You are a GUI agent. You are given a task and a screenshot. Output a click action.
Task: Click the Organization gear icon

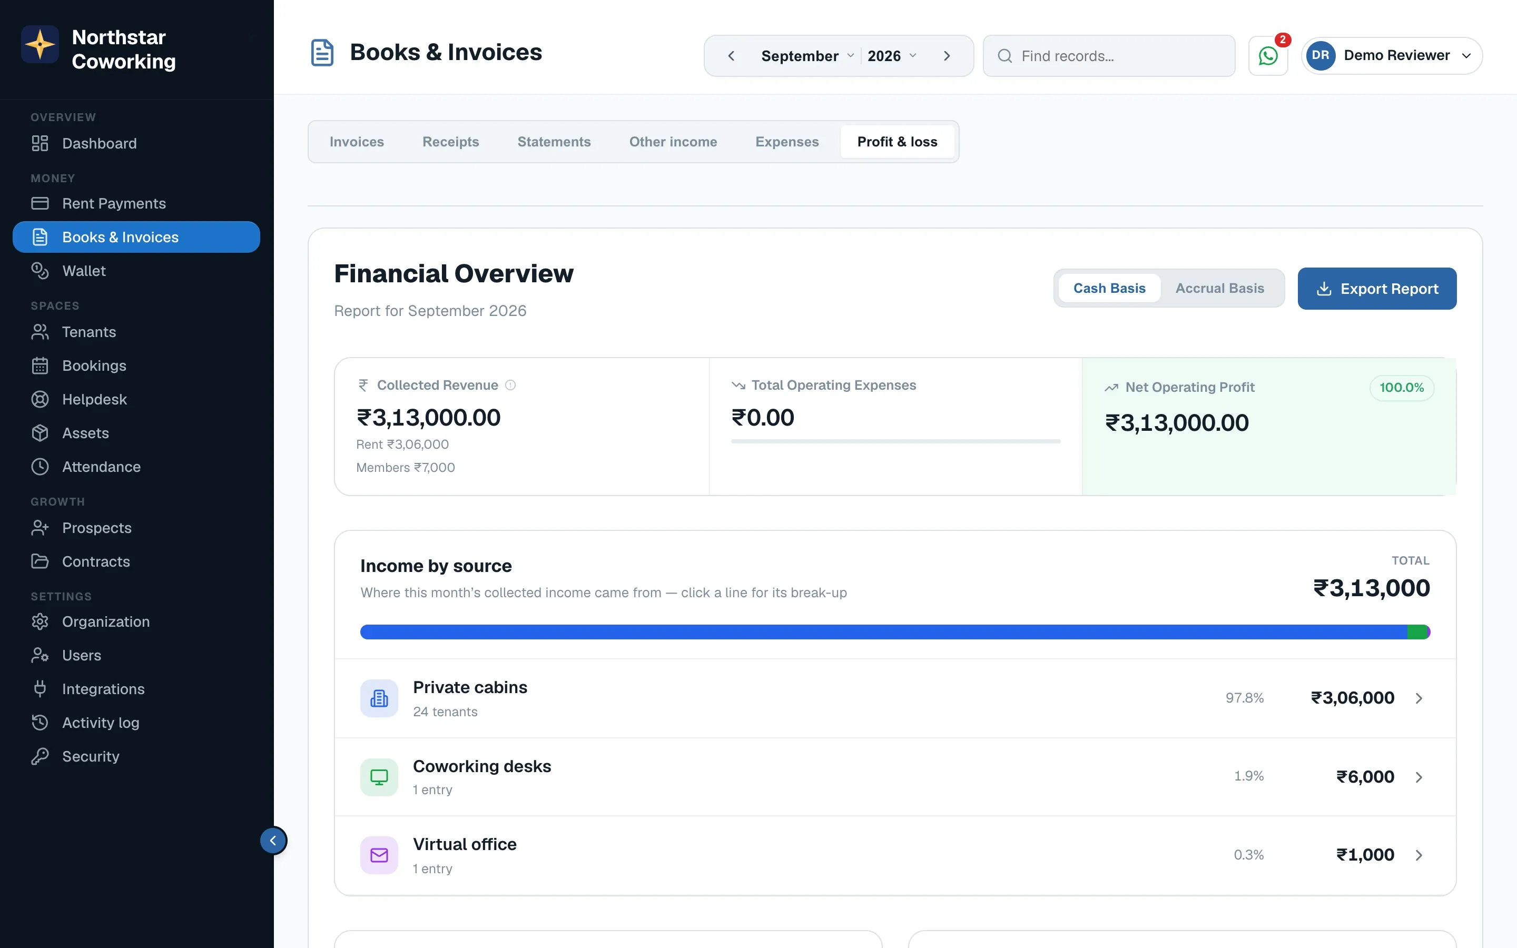click(x=40, y=621)
